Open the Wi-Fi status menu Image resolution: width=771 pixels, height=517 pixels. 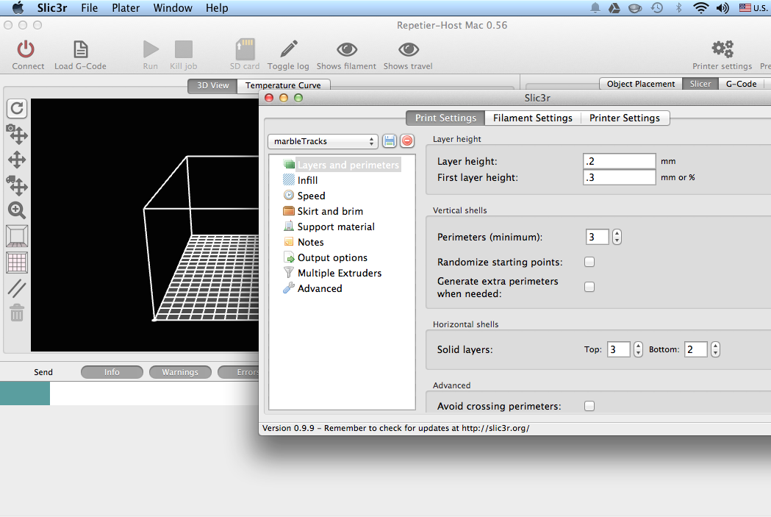[700, 8]
